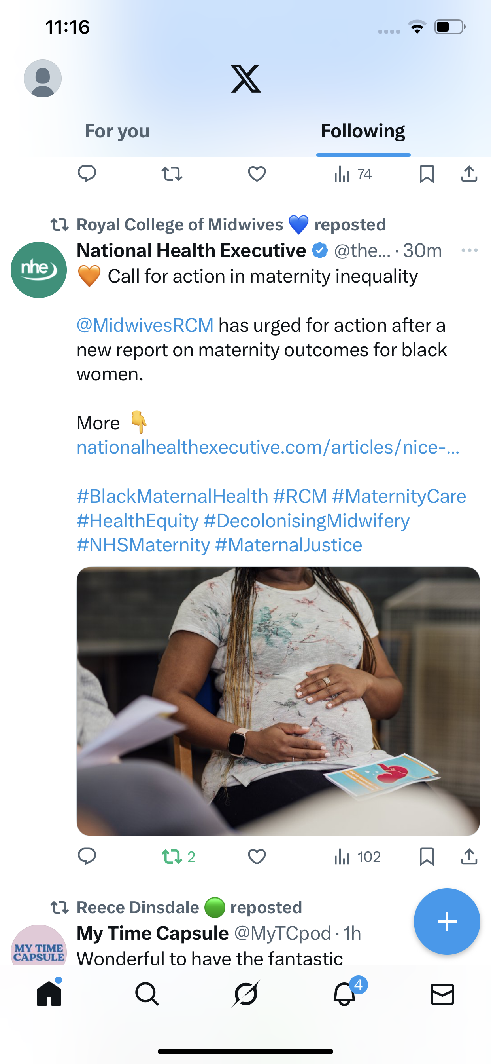Open Messages envelope in bottom bar

tap(442, 994)
